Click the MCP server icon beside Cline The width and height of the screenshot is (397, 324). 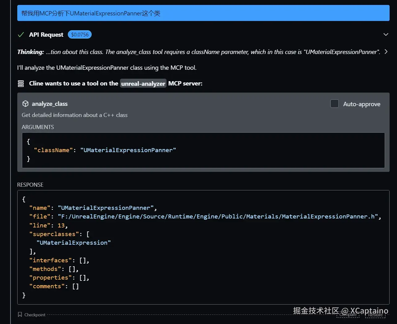[x=21, y=84]
